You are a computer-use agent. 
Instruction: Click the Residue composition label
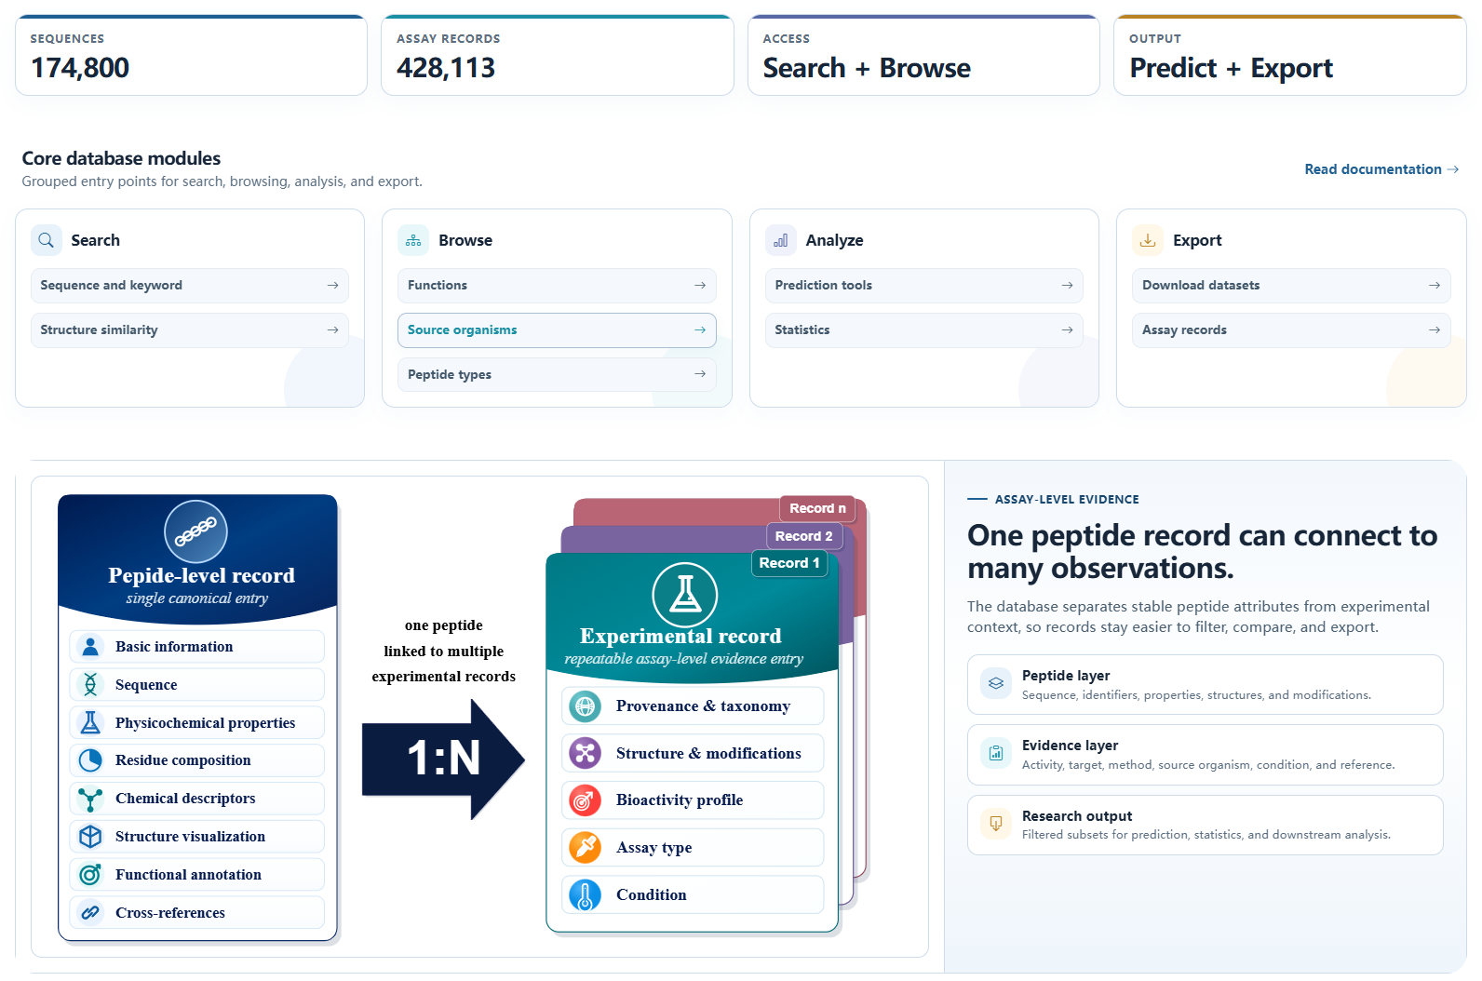click(183, 760)
